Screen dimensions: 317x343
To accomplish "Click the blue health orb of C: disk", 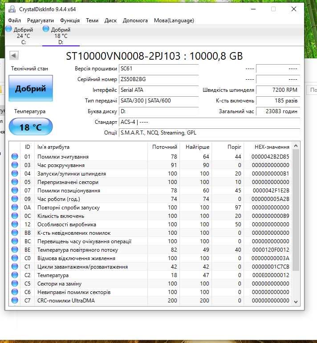I will pos(9,29).
